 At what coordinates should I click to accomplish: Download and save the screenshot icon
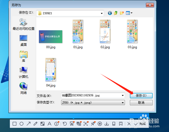click(107, 124)
